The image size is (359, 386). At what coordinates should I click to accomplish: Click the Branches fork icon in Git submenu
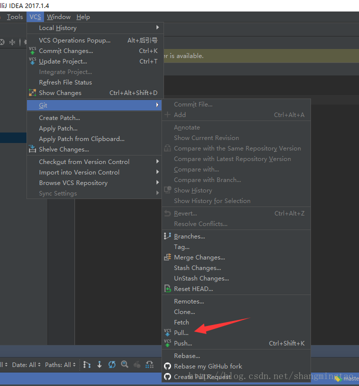click(x=167, y=236)
